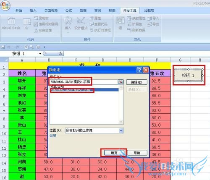210x180 pixels.
Task: Click the 编辑 button in dialog
Action: pyautogui.click(x=136, y=82)
